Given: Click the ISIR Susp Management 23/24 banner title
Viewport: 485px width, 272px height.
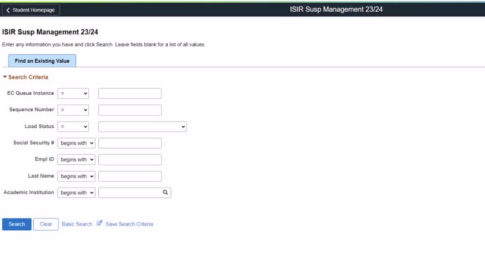Looking at the screenshot, I should (336, 9).
